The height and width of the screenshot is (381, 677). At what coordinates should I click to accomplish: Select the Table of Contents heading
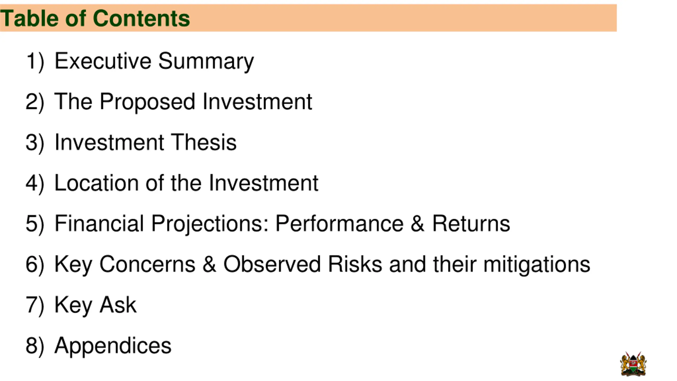point(95,18)
